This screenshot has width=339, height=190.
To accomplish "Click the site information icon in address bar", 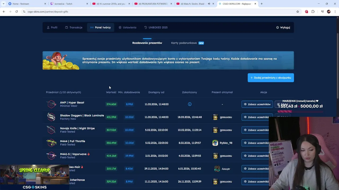I will [24, 12].
